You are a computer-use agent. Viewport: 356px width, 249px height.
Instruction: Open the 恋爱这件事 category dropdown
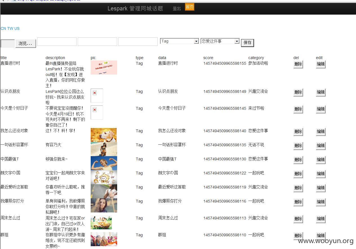(220, 41)
